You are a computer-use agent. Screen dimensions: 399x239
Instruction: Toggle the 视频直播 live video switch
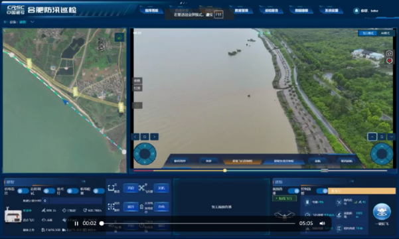point(293,191)
